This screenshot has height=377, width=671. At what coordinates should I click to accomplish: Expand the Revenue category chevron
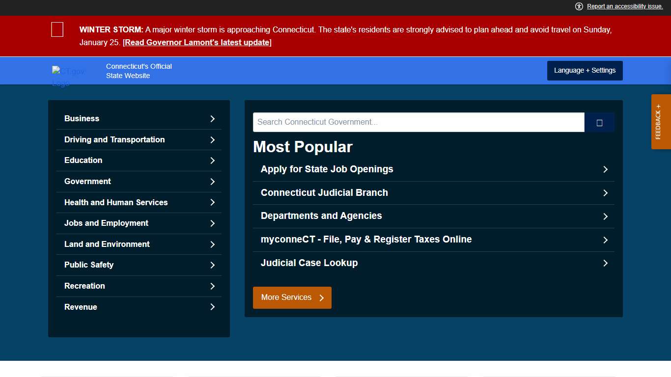(212, 307)
